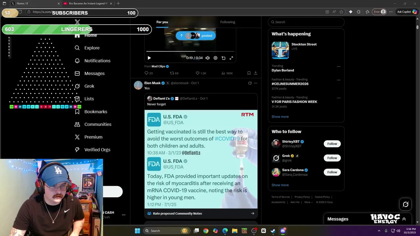
Task: View analytics of Mad Clips post
Action: tap(227, 73)
